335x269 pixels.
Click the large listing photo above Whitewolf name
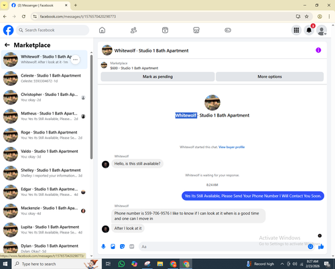point(212,103)
